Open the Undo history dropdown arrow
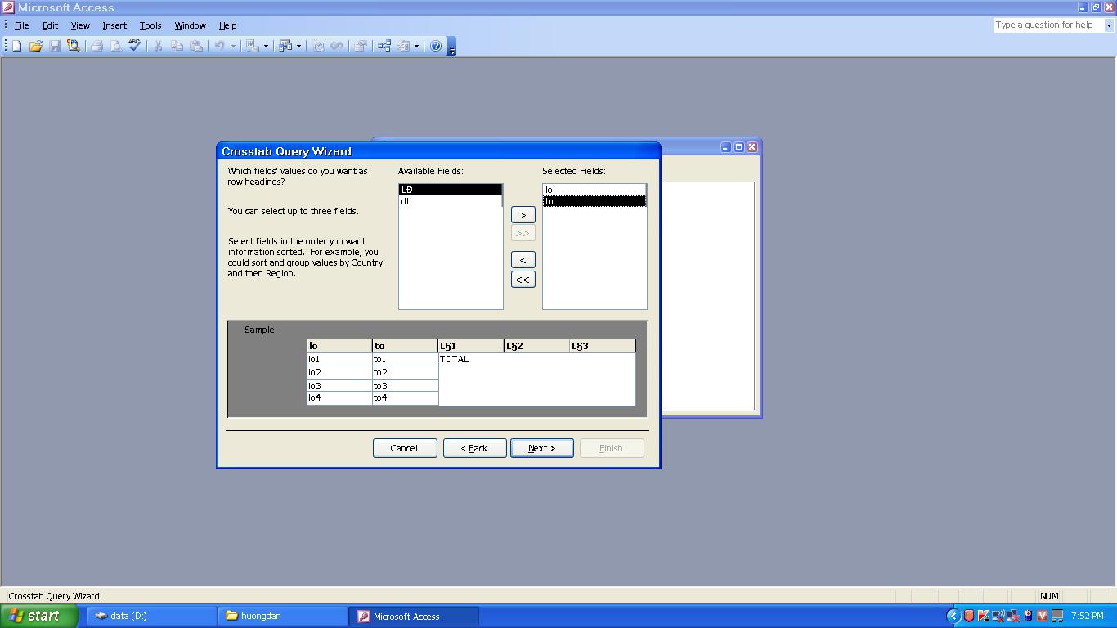Viewport: 1117px width, 628px height. click(233, 46)
